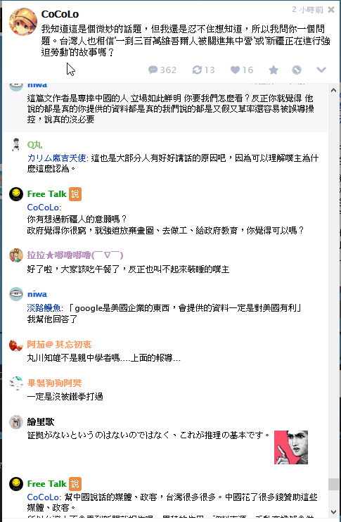Click the 拉拉★嘟嚕嘟嚕 avatar icon
The image size is (341, 522).
click(16, 255)
